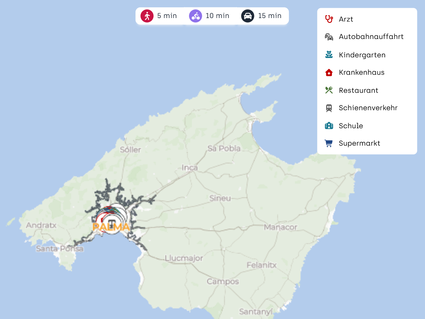This screenshot has height=319, width=425.
Task: Choose Arzt in the category list
Action: pos(346,19)
